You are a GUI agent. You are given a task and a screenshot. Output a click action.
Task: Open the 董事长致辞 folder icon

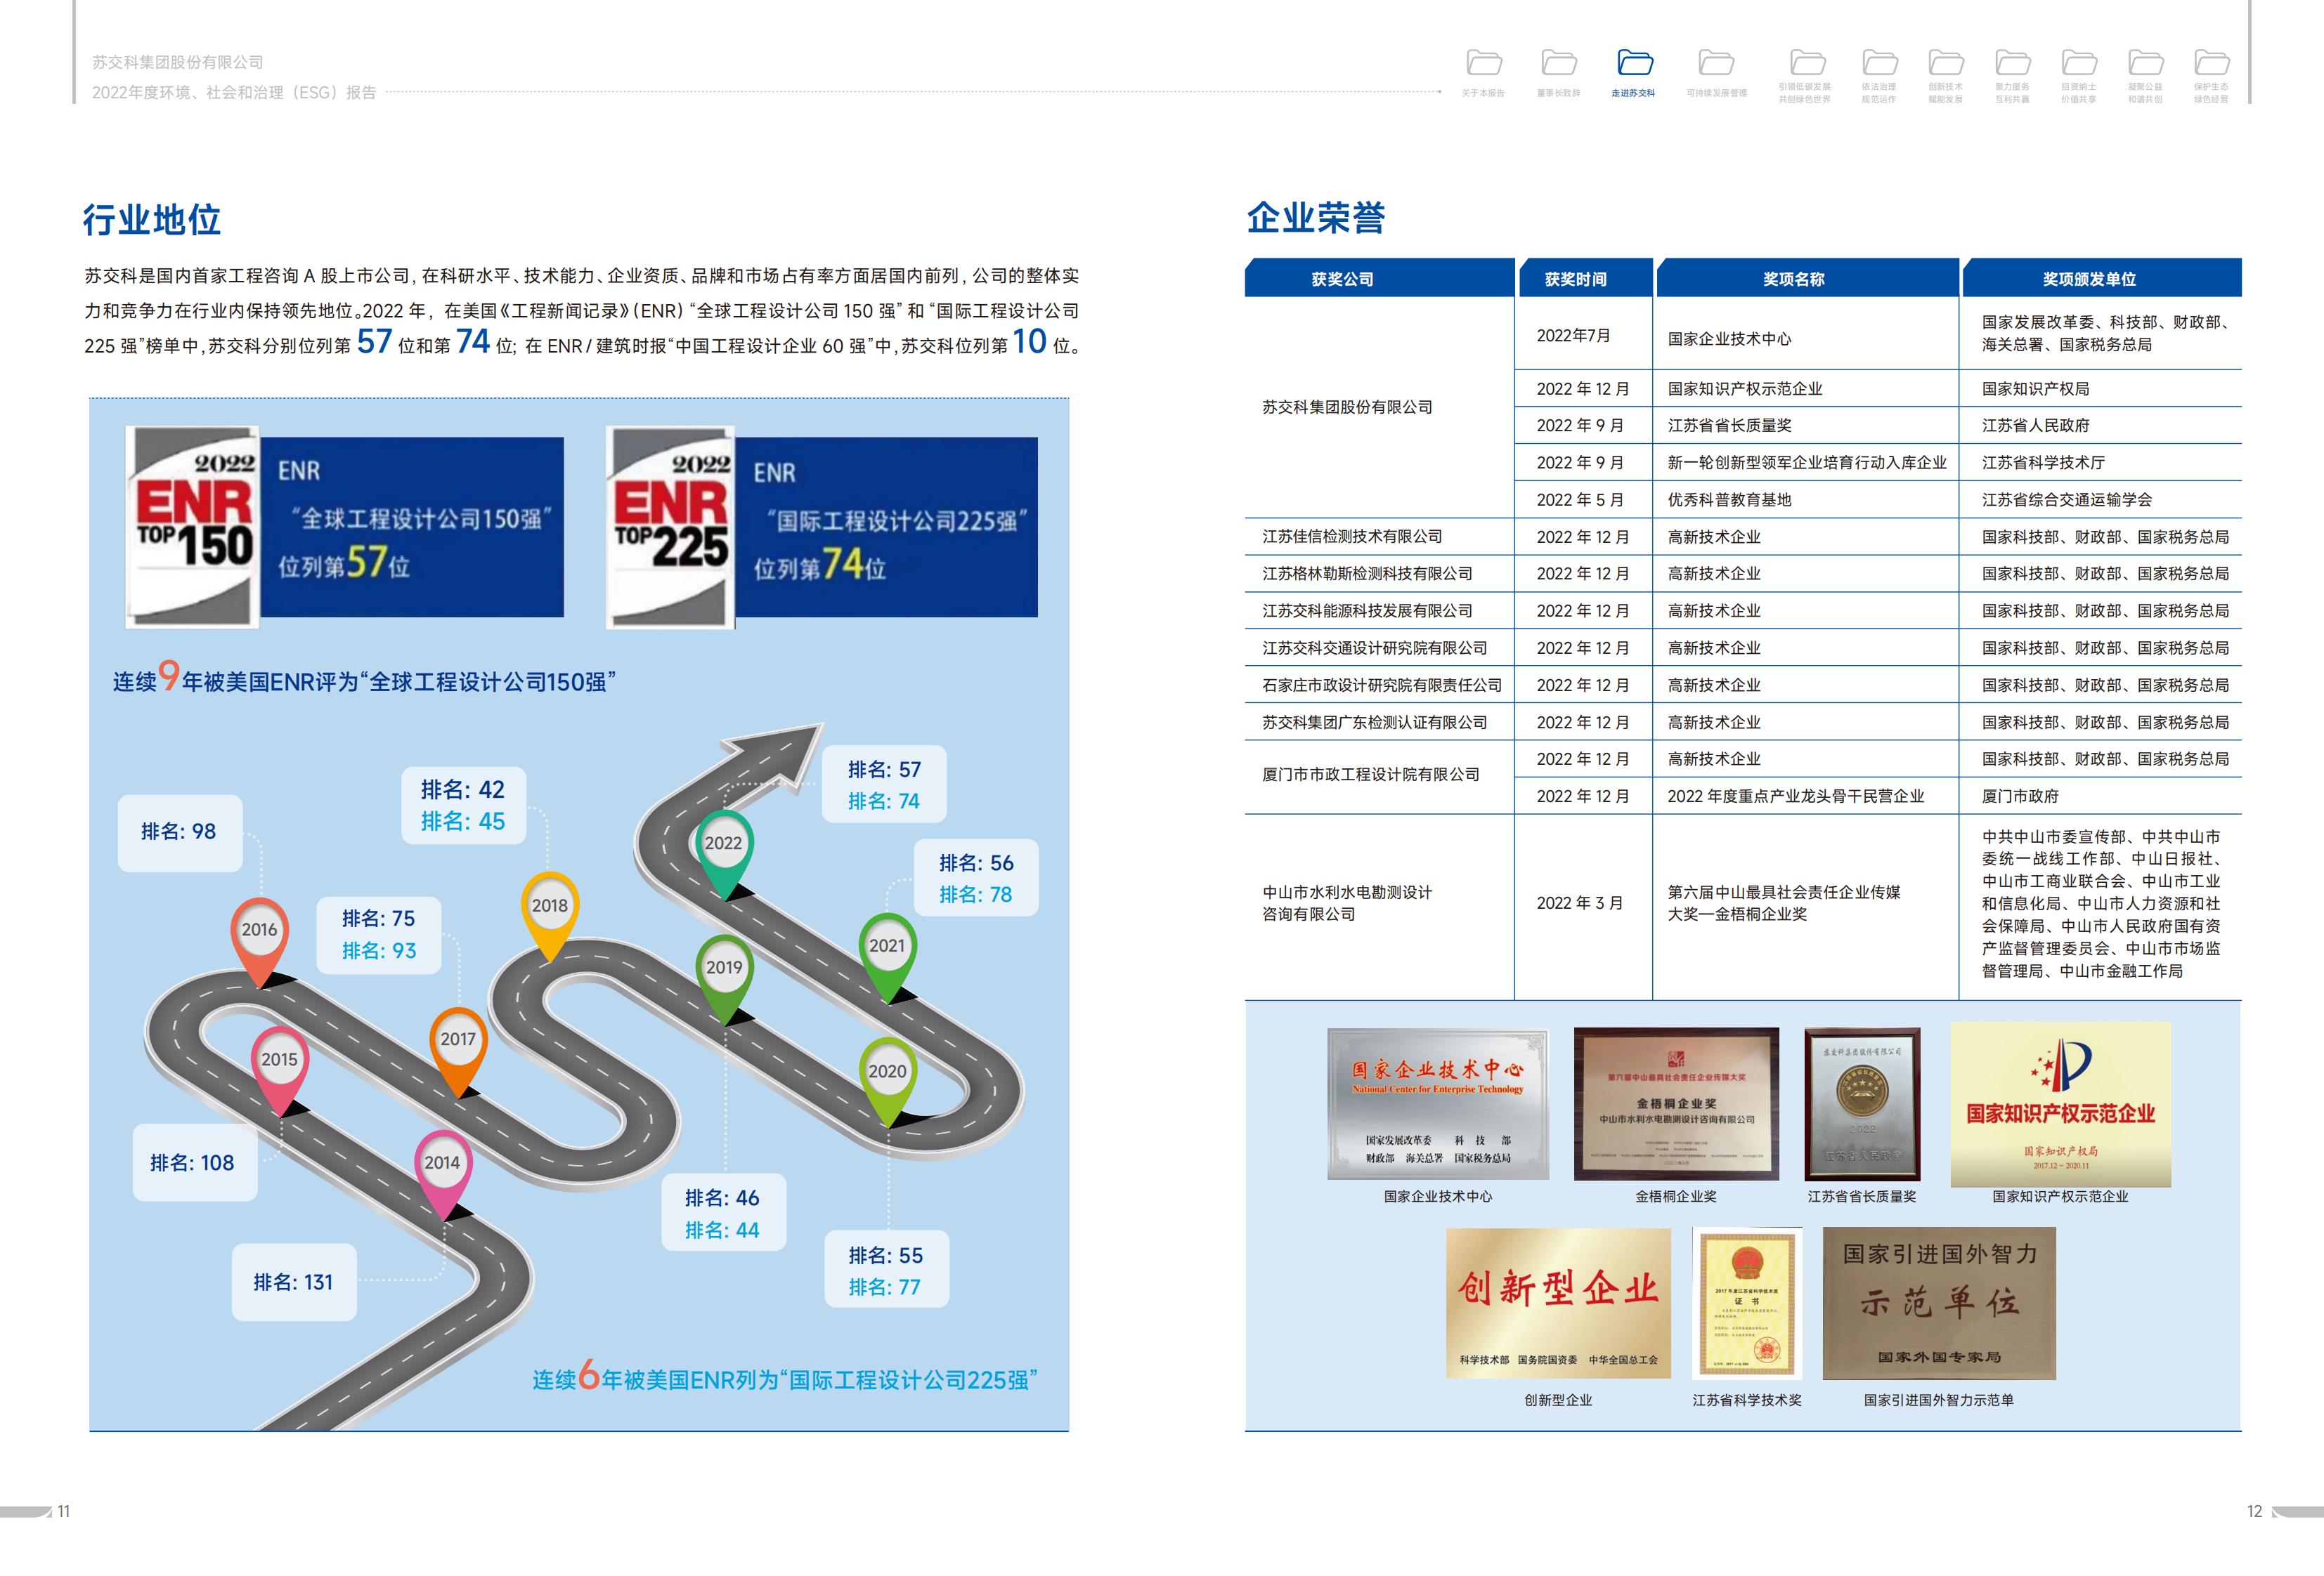[x=1559, y=63]
